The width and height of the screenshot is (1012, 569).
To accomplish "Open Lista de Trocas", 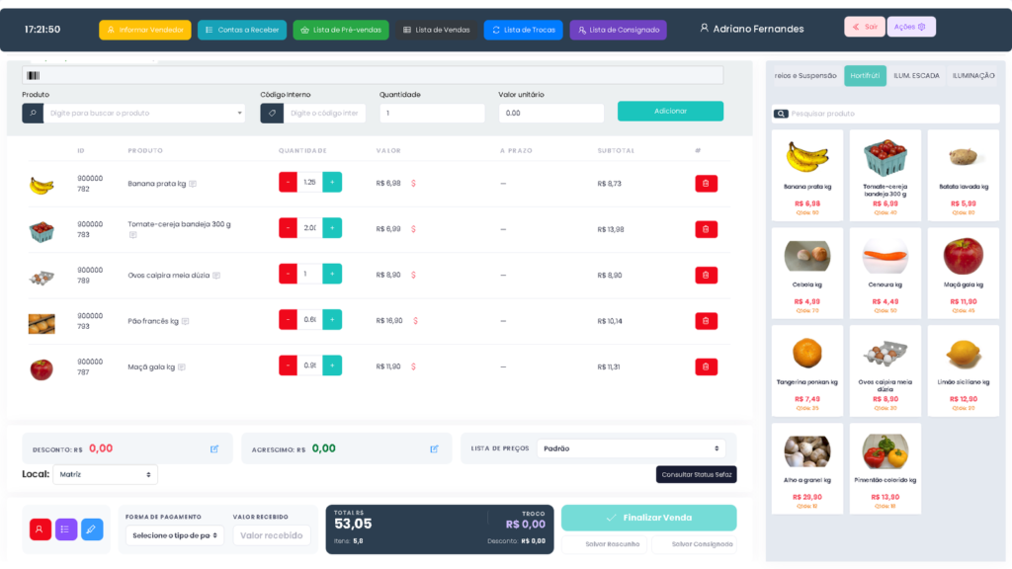I will 524,30.
